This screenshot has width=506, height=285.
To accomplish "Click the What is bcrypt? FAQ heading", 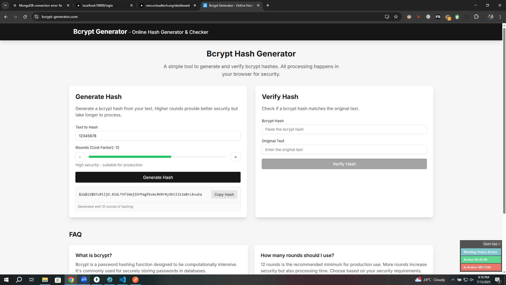I will coord(94,255).
